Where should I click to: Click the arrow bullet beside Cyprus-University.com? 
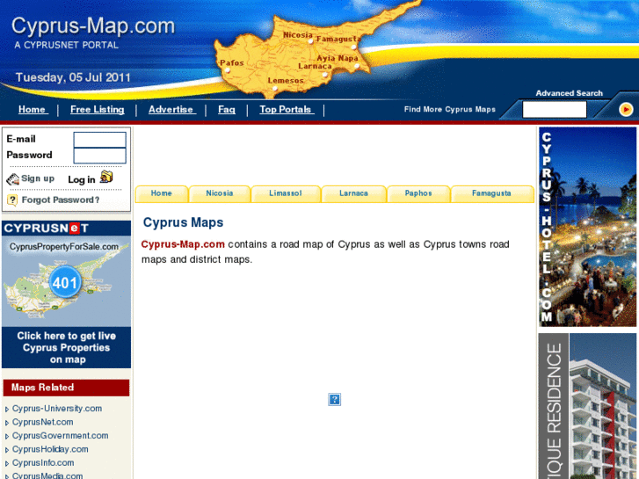click(x=7, y=409)
